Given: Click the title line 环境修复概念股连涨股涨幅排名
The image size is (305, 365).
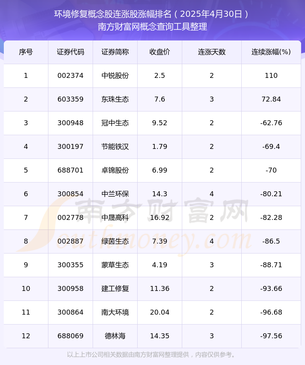Looking at the screenshot, I should (113, 14).
